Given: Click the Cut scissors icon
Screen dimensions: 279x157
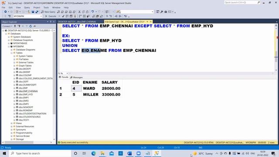Looking at the screenshot, I should (x=79, y=12).
